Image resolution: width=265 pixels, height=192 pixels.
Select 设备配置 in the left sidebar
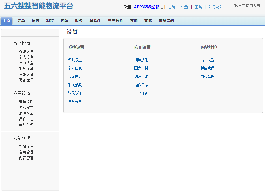point(26,80)
